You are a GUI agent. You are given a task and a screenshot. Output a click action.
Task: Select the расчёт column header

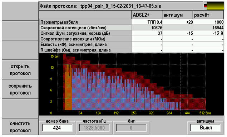[x=208, y=15]
